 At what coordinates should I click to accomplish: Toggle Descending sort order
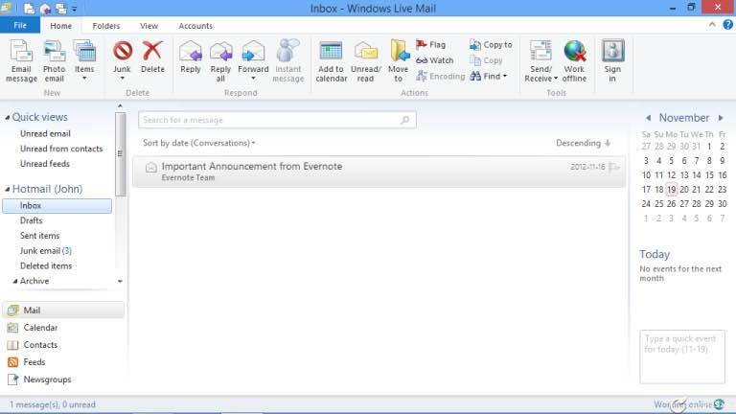[x=583, y=143]
